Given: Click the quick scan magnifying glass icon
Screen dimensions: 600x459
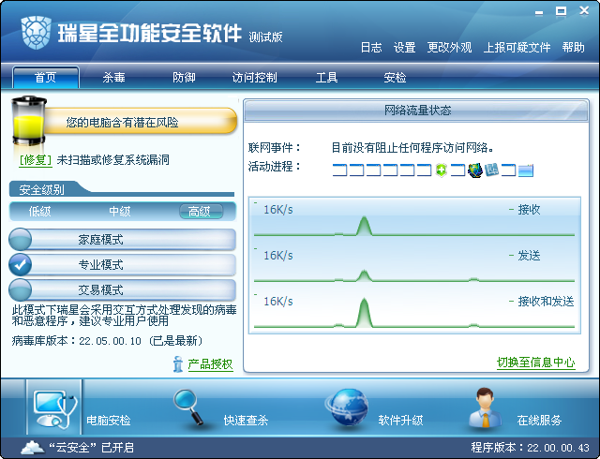Looking at the screenshot, I should 189,407.
